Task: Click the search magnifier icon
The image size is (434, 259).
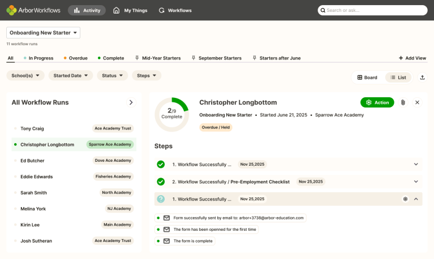Action: point(323,10)
